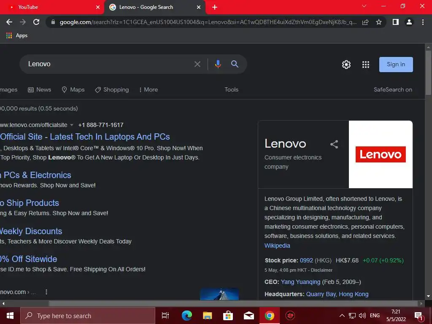Start a voice search with the microphone
432x324 pixels.
coord(218,64)
